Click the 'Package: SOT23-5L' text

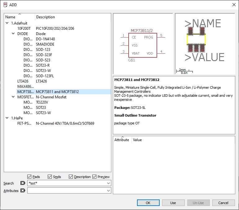pos(130,108)
